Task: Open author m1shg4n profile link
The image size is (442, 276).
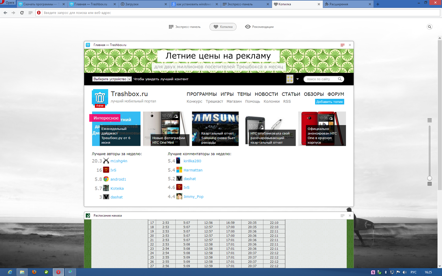Action: [x=119, y=161]
